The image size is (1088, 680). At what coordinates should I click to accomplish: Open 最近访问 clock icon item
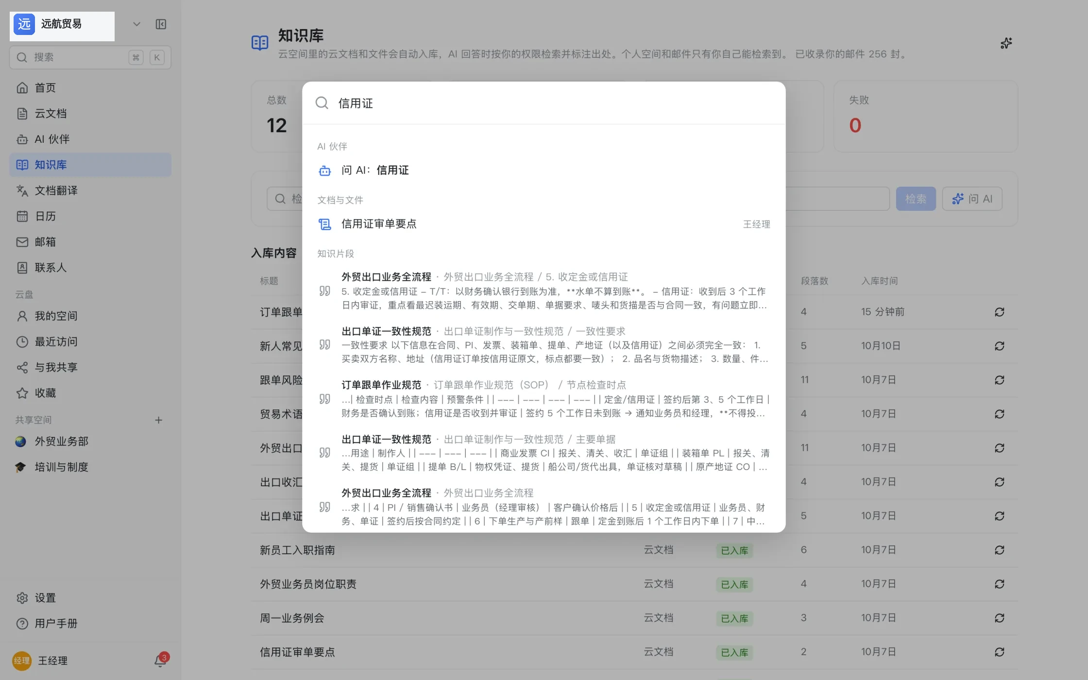click(90, 342)
